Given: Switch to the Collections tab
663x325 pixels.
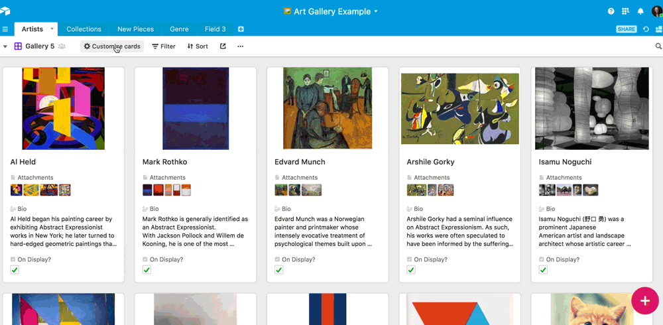Looking at the screenshot, I should pos(84,29).
